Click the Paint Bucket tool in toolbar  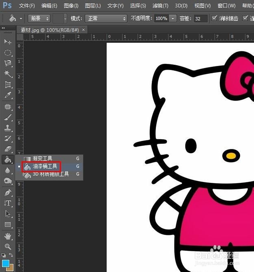(x=8, y=160)
